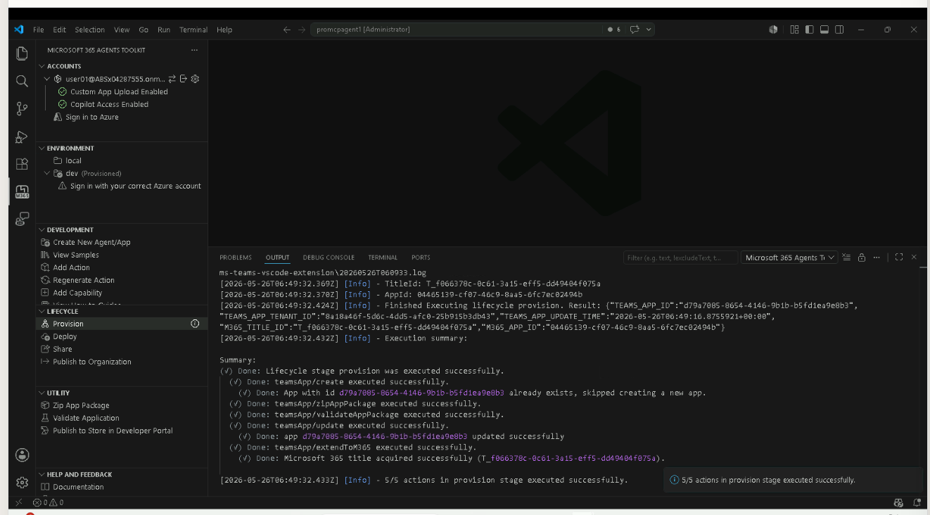Click Sign in to Azure
Screen dimensions: 930x515
coord(92,117)
